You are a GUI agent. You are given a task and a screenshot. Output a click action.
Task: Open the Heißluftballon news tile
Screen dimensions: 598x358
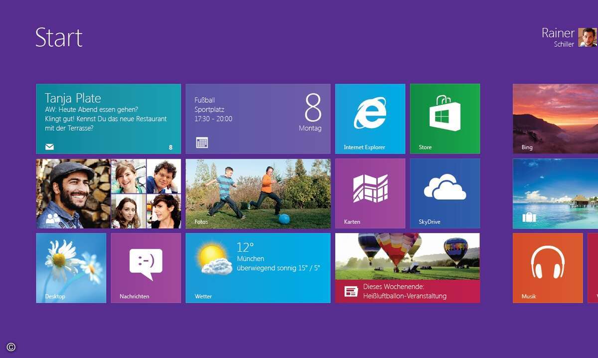(408, 268)
